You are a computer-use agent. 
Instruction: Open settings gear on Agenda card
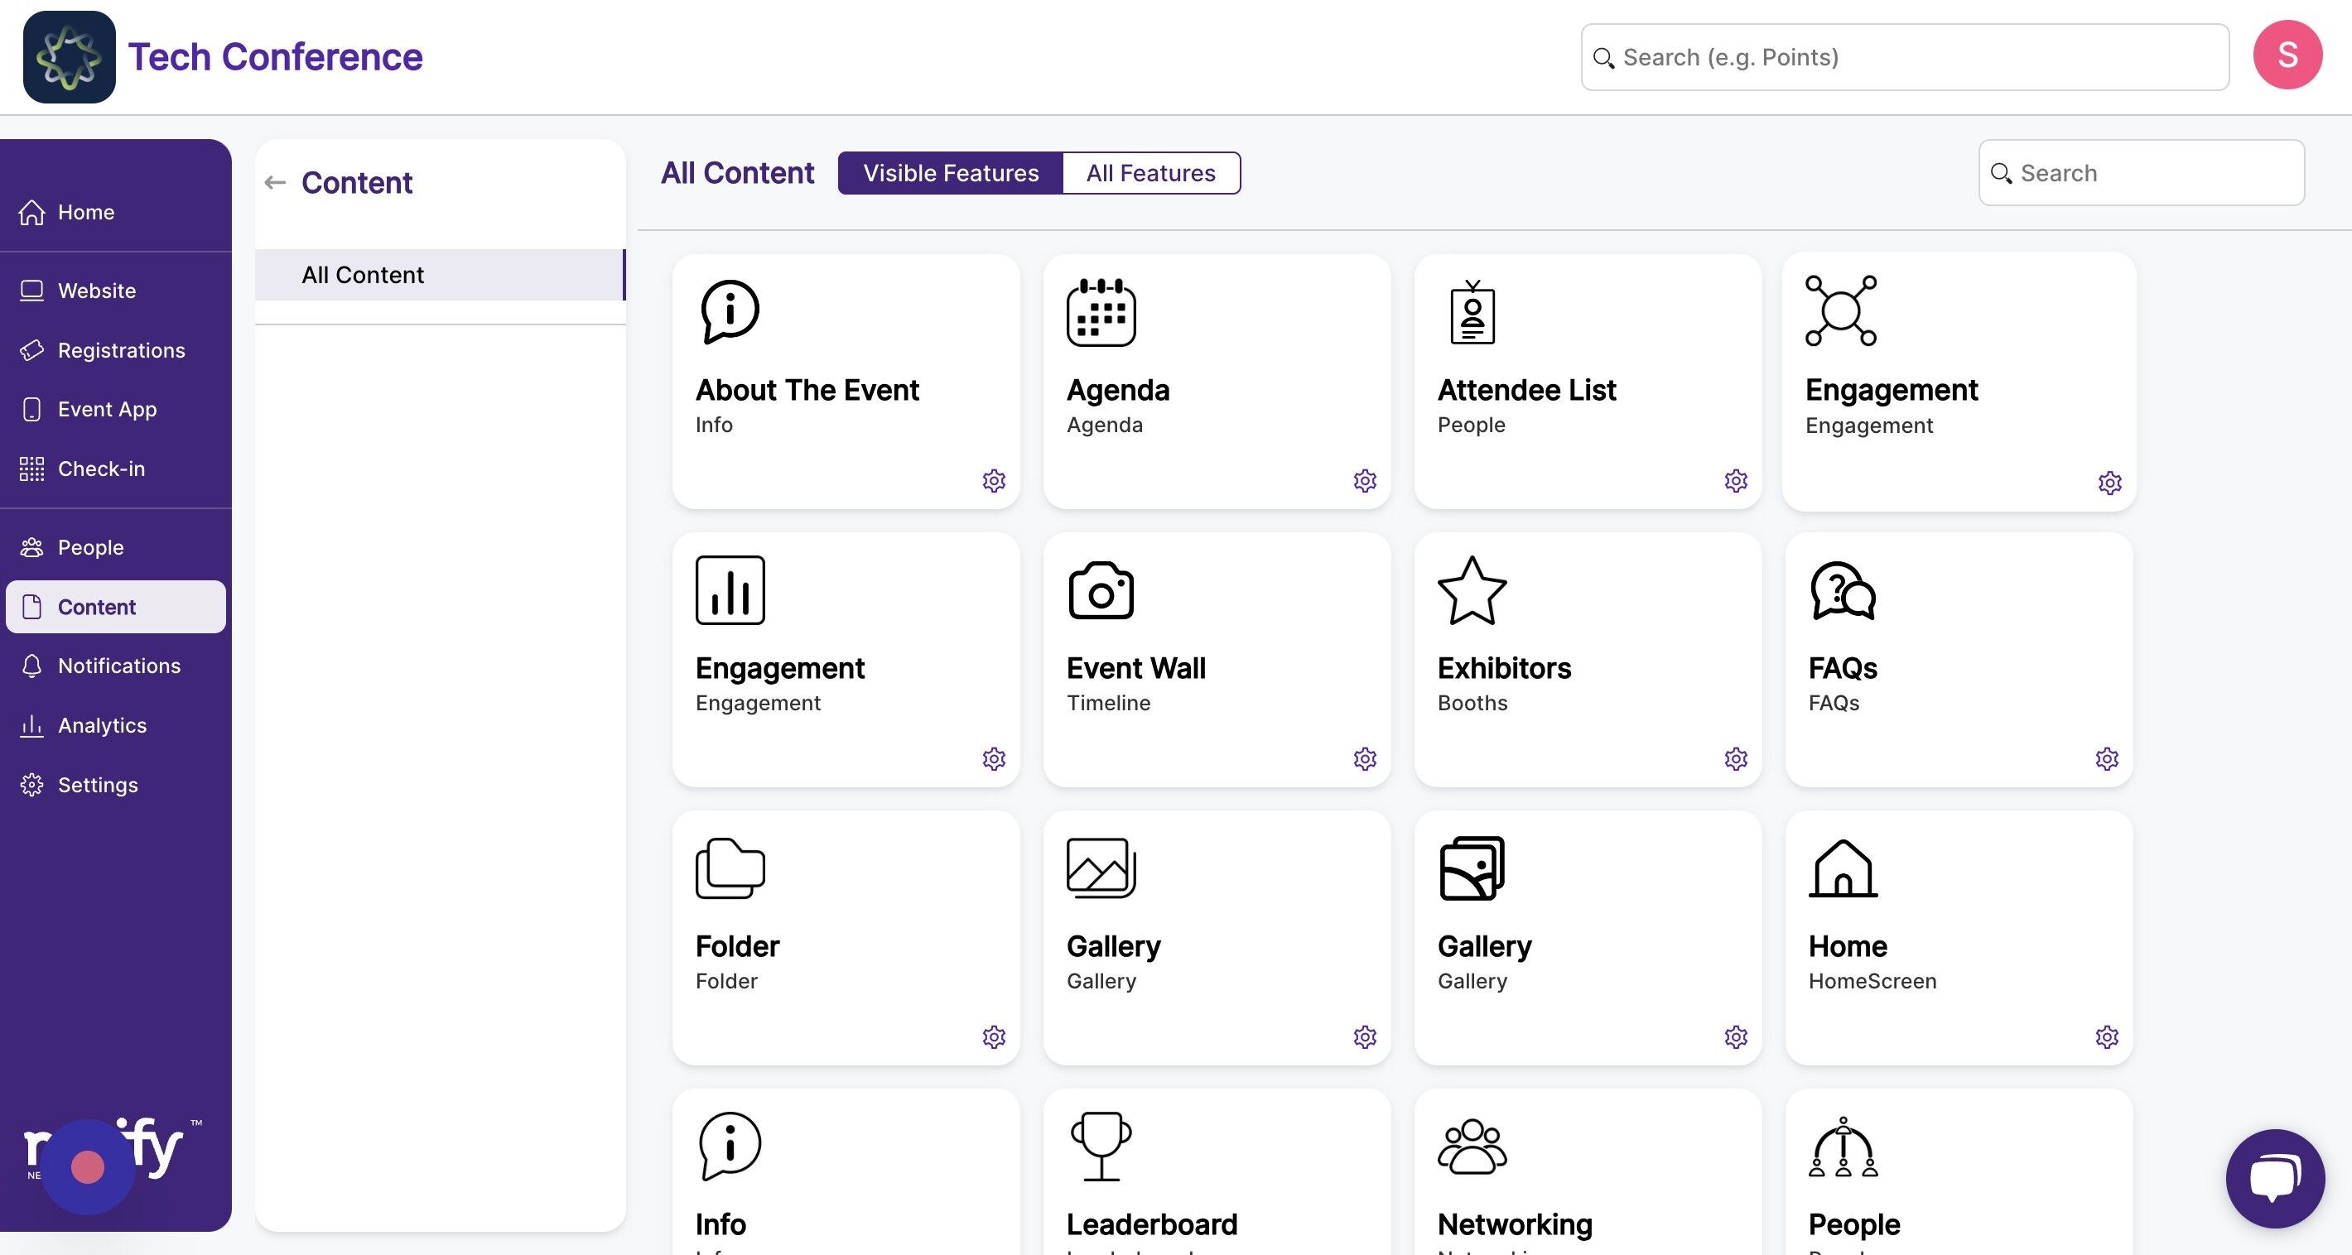1364,480
